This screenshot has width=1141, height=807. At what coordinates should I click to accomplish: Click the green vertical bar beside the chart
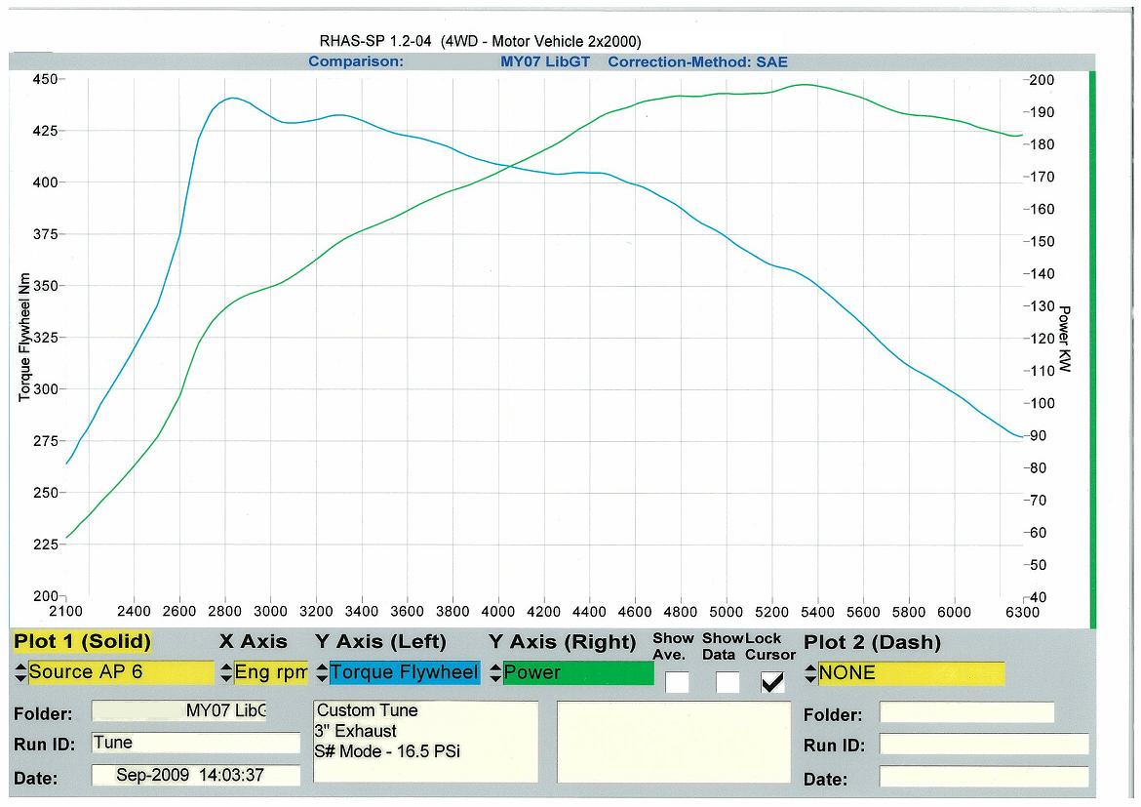pos(1092,349)
